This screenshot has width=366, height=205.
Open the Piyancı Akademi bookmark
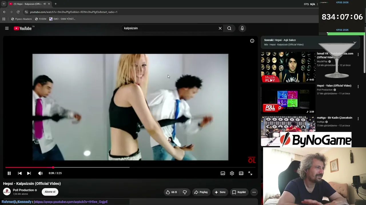21,19
